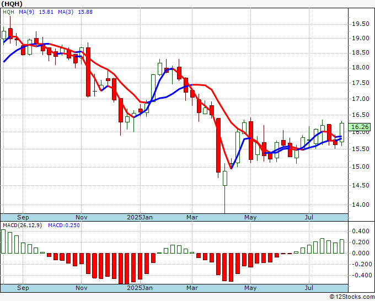The image size is (375, 301).
Task: Click Sep on the MACD time axis
Action: coord(23,288)
